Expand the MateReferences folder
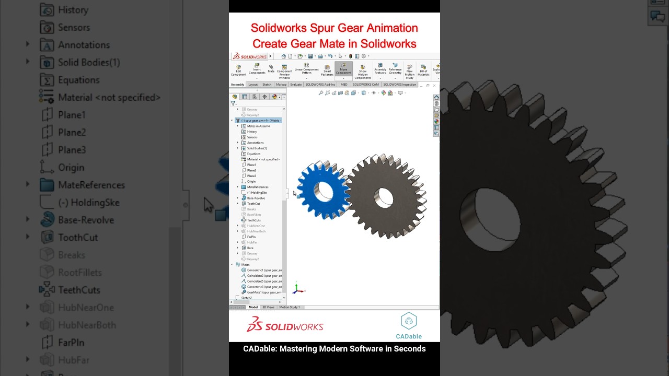 click(238, 187)
